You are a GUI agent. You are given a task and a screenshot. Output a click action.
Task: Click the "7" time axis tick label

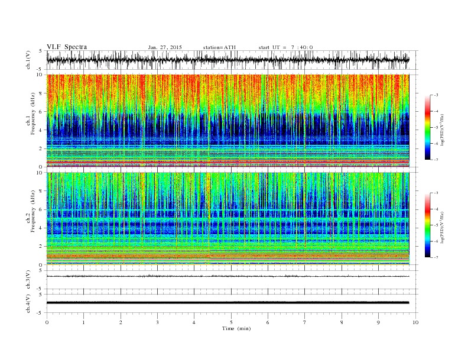(305, 322)
